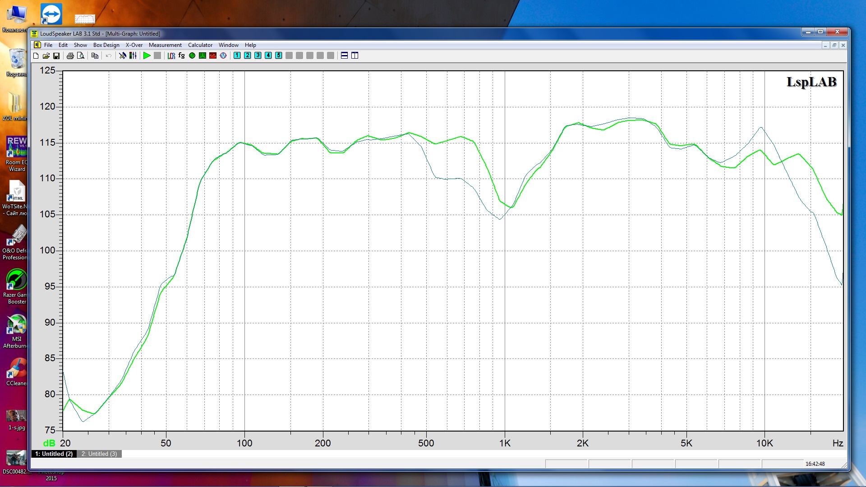Open the X-Over menu
Image resolution: width=866 pixels, height=487 pixels.
click(x=134, y=45)
